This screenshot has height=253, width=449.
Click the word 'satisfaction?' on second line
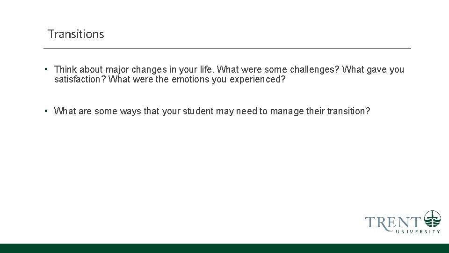tap(80, 80)
